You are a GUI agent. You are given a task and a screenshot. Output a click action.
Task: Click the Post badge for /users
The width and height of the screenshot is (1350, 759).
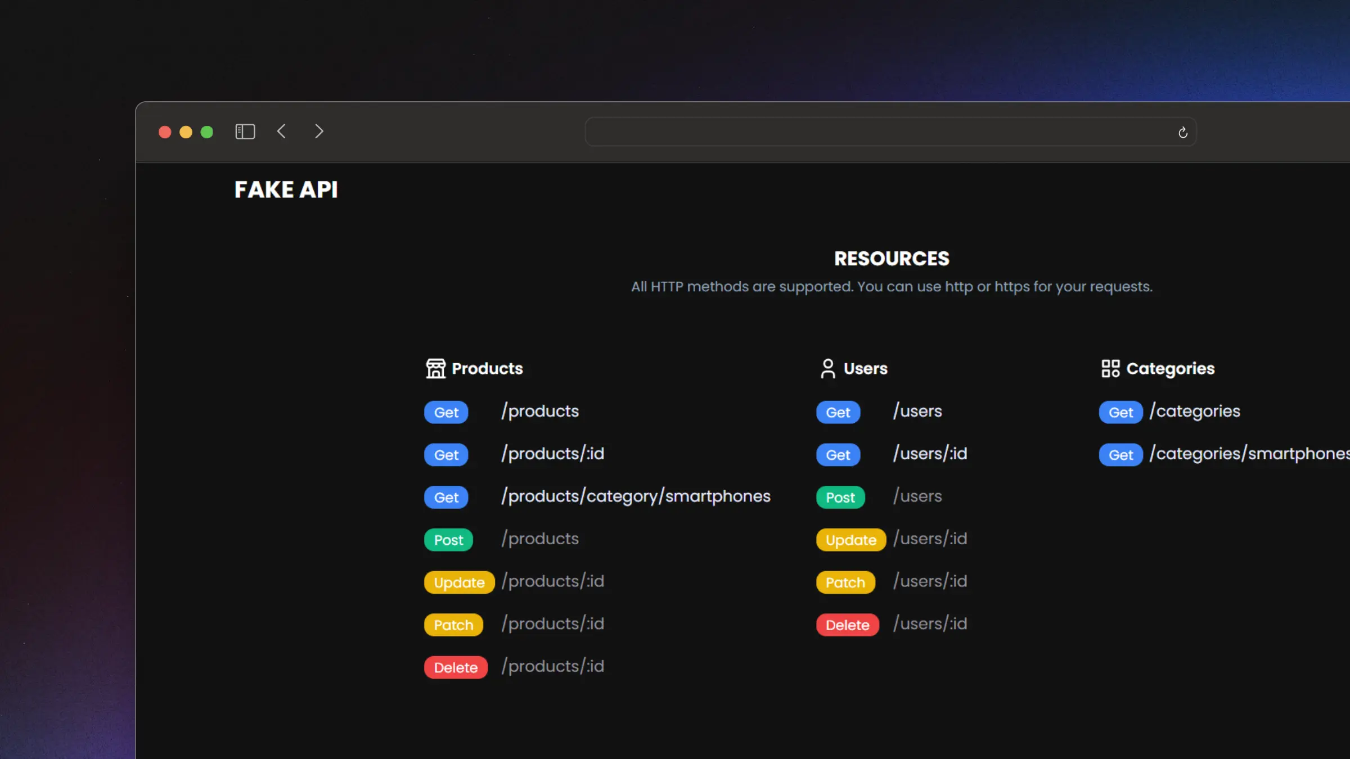[x=840, y=498]
